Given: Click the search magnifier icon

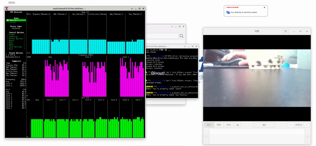Looking at the screenshot, I should click(x=181, y=36).
